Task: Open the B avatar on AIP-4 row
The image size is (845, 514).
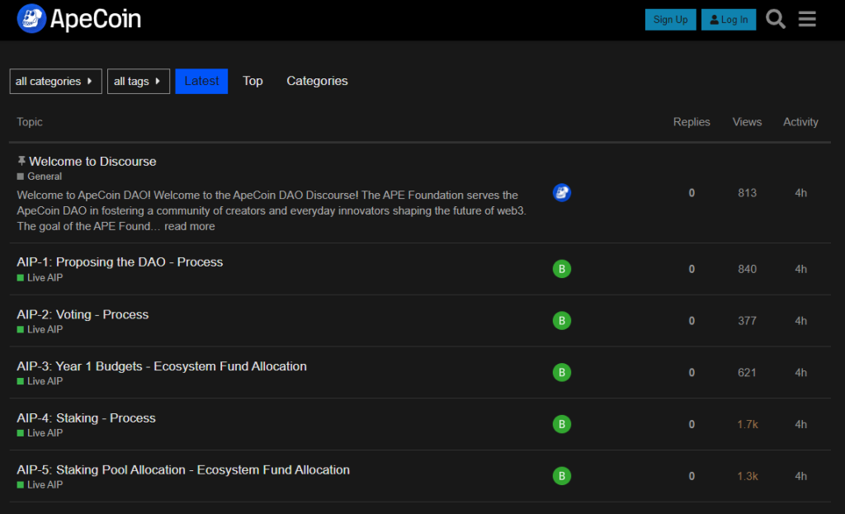Action: (x=561, y=424)
